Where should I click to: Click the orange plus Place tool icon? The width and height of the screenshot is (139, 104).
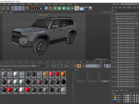point(8,8)
